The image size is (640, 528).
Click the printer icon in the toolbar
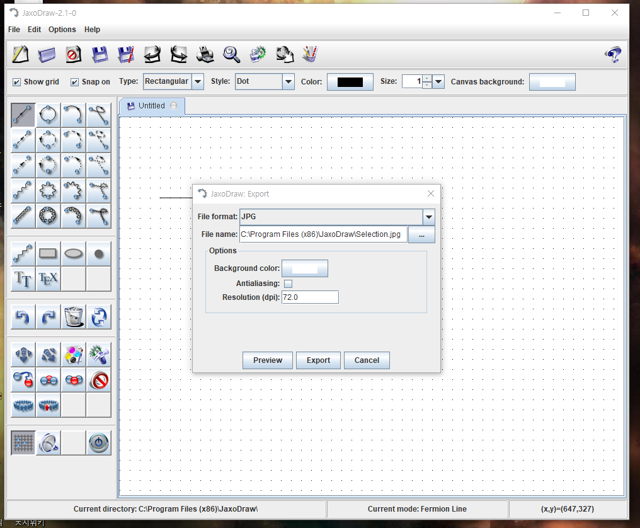205,54
